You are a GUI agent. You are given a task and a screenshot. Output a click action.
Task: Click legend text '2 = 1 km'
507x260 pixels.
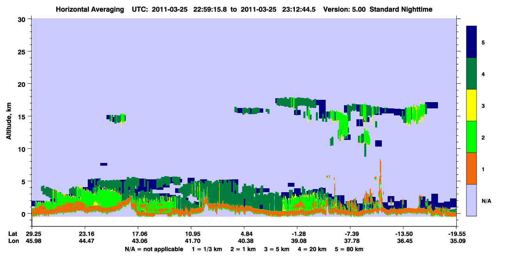243,249
